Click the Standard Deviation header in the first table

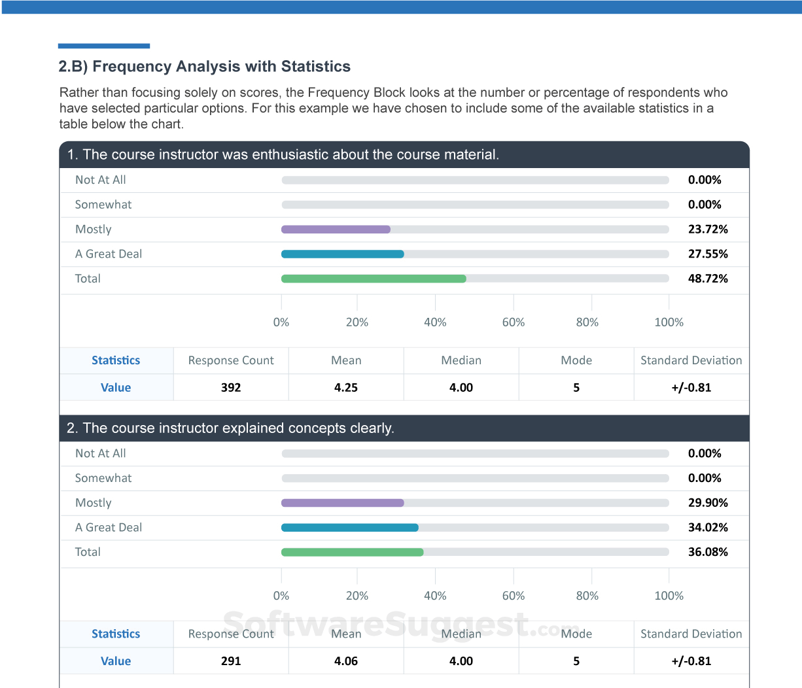point(691,360)
